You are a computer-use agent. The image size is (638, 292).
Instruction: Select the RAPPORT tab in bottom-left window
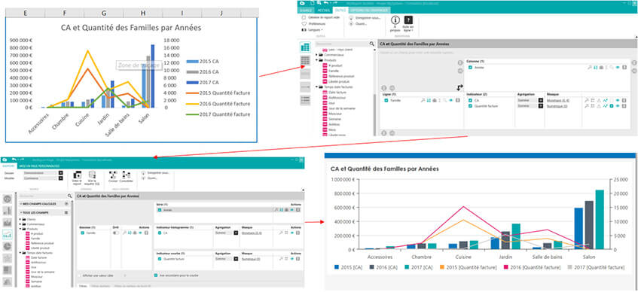pos(8,166)
